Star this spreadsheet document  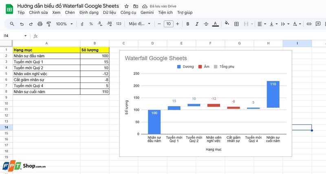click(x=126, y=6)
